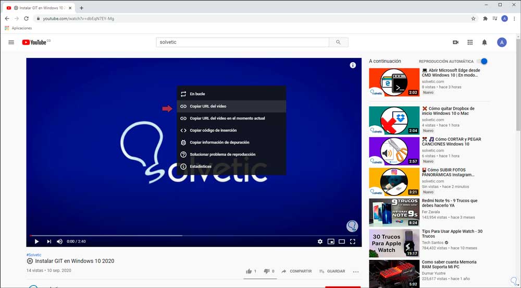The width and height of the screenshot is (521, 288).
Task: Click the YouTube search input field
Action: (242, 42)
